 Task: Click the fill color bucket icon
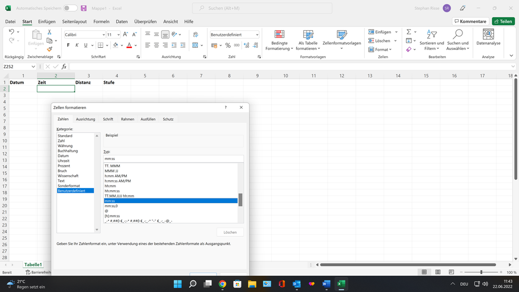[115, 45]
